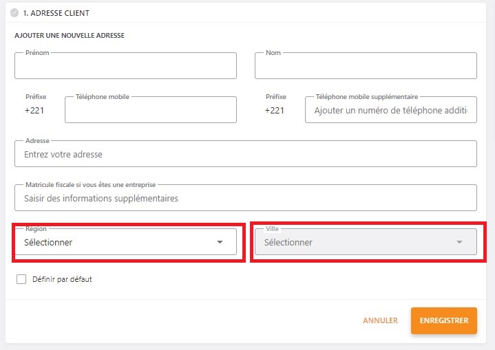
Task: Click the Ajouter une nouvelle adresse heading
Action: coord(70,35)
